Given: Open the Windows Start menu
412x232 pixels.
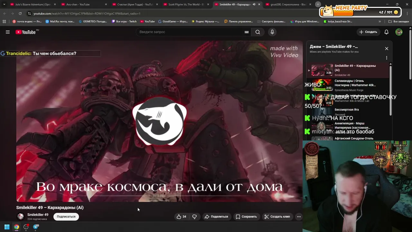Looking at the screenshot, I should pos(7,227).
